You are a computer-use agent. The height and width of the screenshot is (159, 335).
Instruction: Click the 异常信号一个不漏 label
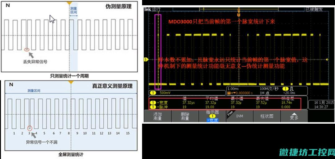42,142
